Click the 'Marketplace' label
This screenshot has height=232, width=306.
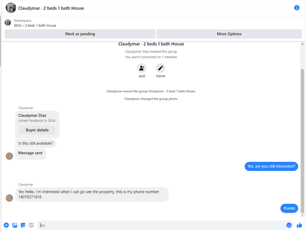23,21
